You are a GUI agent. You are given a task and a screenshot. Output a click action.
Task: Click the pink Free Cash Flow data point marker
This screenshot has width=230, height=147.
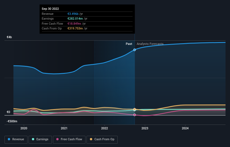[x=134, y=115]
